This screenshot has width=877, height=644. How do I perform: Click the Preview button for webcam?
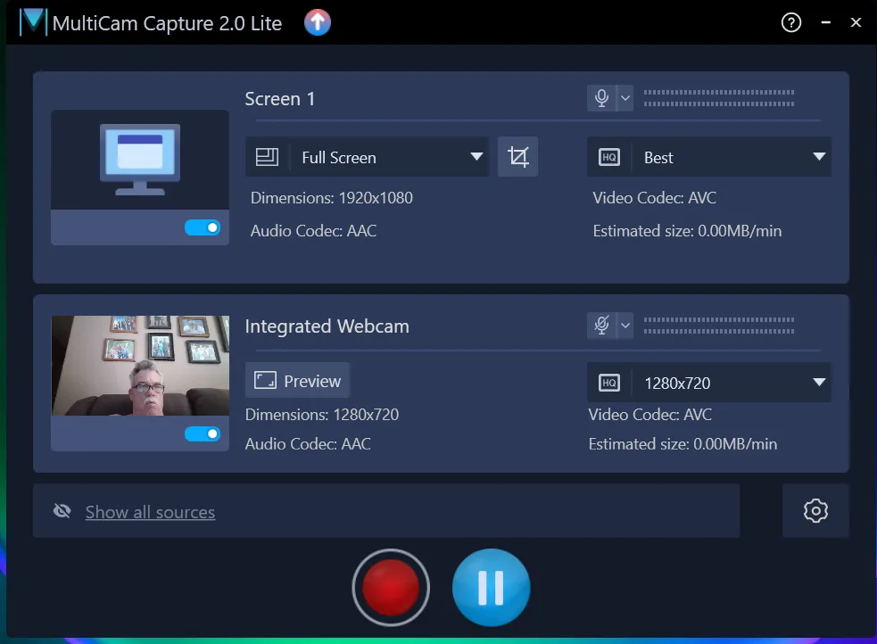(298, 381)
